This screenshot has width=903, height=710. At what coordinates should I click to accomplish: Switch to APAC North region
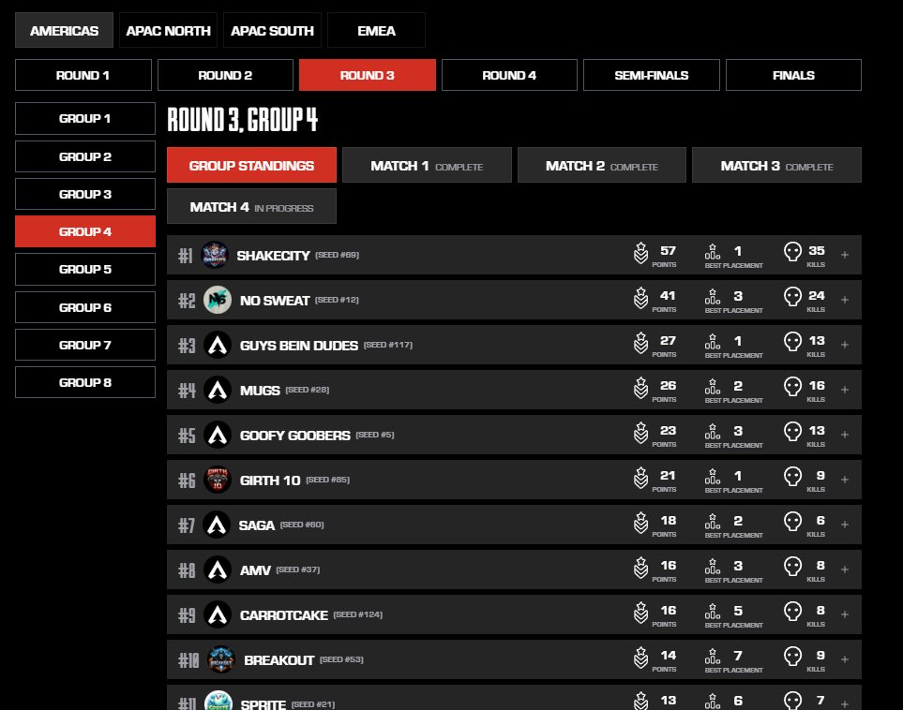[168, 31]
